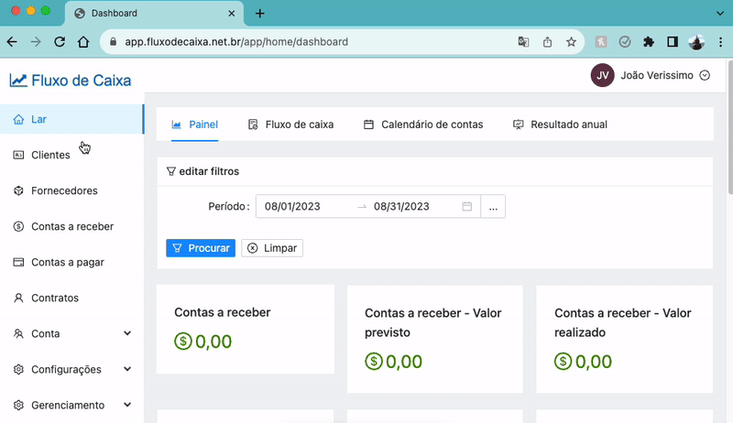Toggle the browser side panel icon
The height and width of the screenshot is (423, 733).
[673, 42]
